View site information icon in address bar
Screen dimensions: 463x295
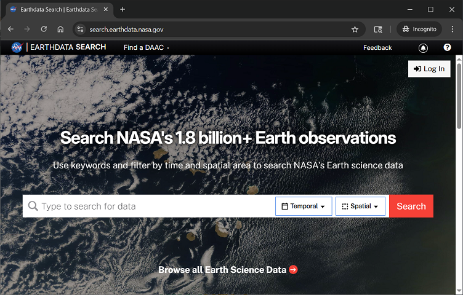tap(80, 29)
